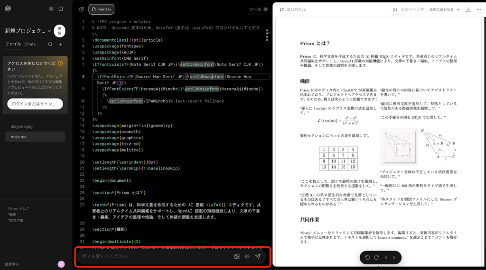Click line 25 \section*{Prism とは？} in editor

119,193
